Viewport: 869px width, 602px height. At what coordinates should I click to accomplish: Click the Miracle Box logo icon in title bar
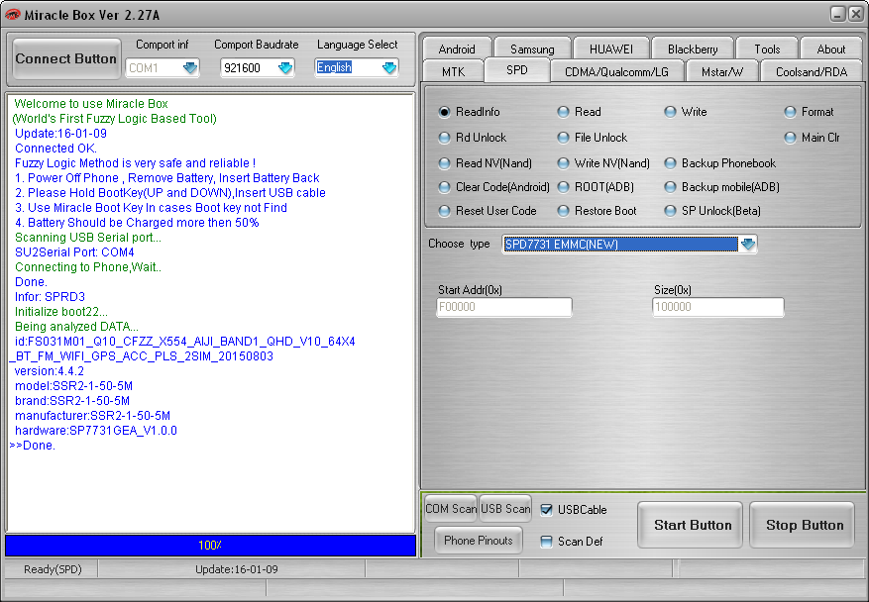click(x=12, y=15)
